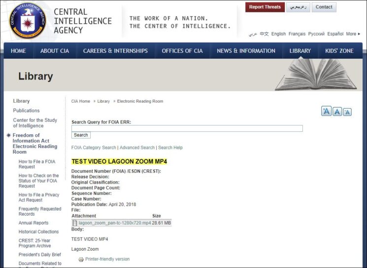Viewport: 367px width, 268px height.
Task: Switch language to Español
Action: pos(335,34)
